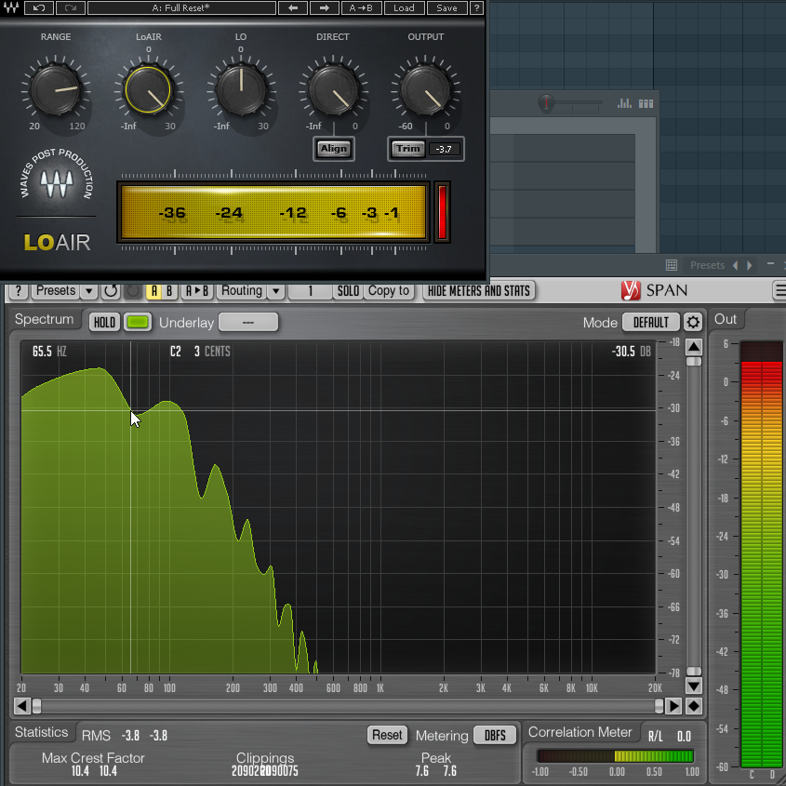Click the frequency scroll left arrow
Image resolution: width=786 pixels, height=786 pixels.
pos(21,706)
